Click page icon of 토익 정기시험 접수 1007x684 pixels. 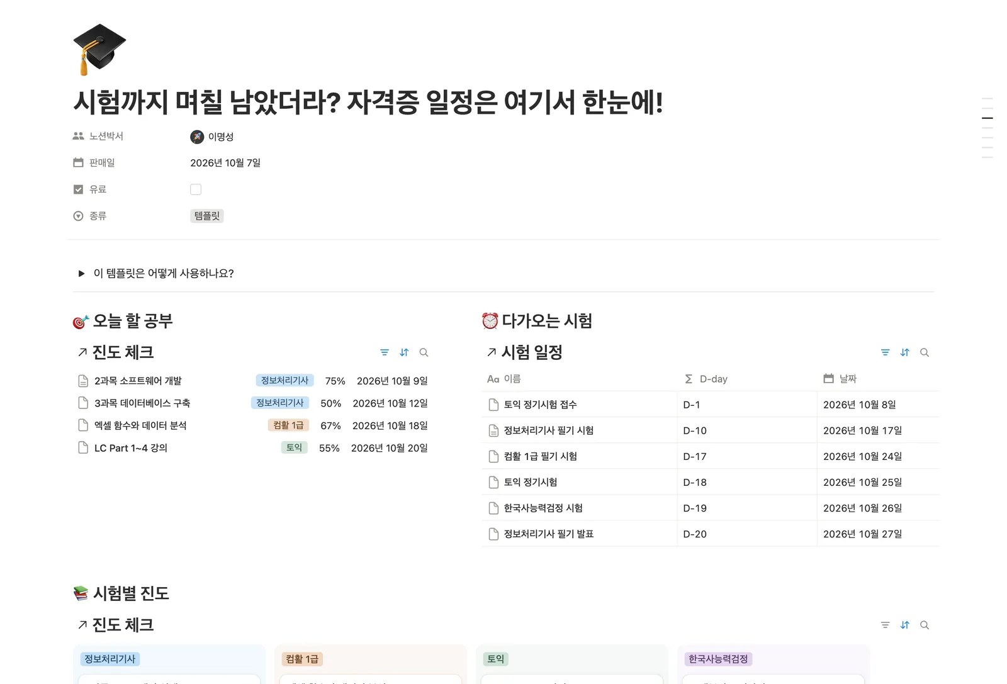tap(493, 405)
